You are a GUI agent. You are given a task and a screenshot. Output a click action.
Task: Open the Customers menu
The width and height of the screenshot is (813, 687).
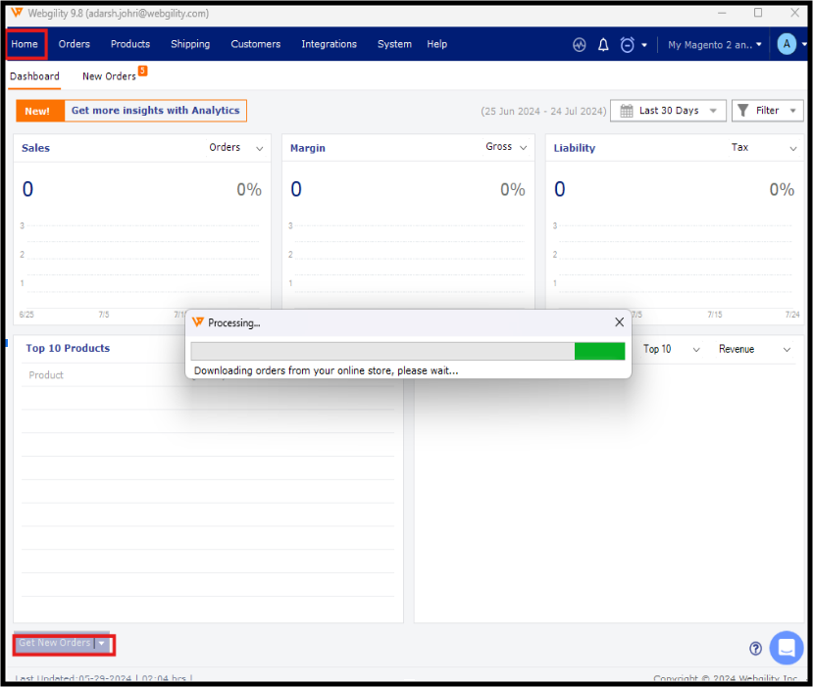(x=256, y=44)
